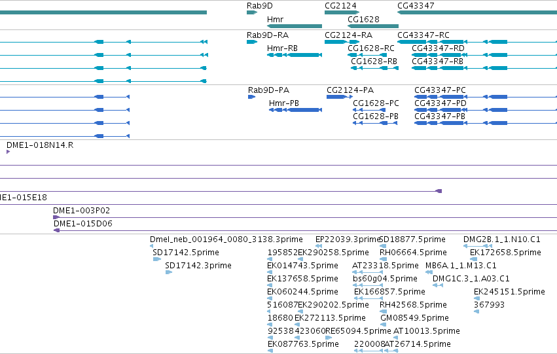557x354 pixels.
Task: Click the RE65094.5prime label
Action: click(x=358, y=331)
